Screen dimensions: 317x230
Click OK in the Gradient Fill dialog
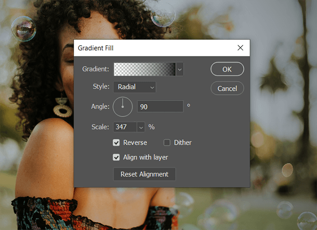(227, 69)
